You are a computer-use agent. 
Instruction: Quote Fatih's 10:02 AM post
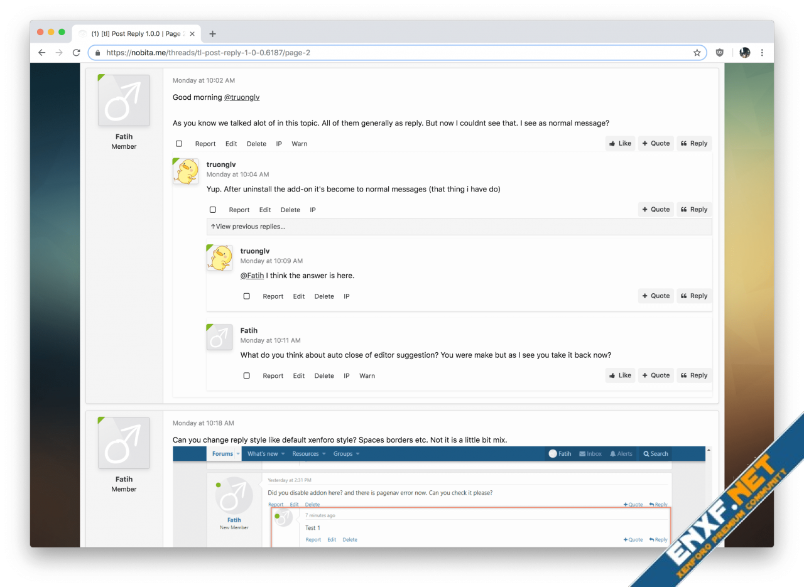click(656, 143)
